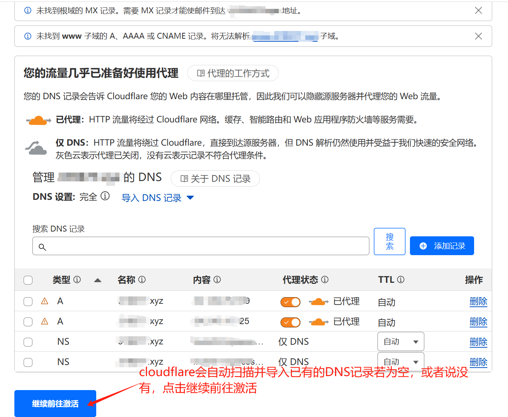Open the 关于 DNS 记录 help button
This screenshot has height=417, width=508.
(x=215, y=178)
